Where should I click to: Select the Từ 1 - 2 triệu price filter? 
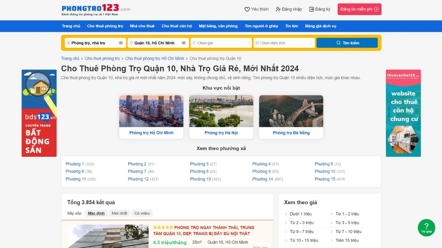(x=348, y=214)
